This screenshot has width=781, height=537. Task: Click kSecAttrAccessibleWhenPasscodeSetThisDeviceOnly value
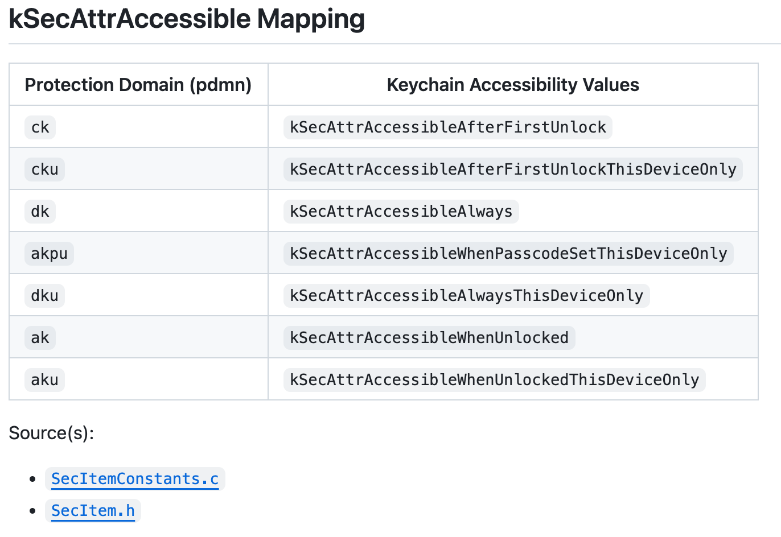point(508,253)
